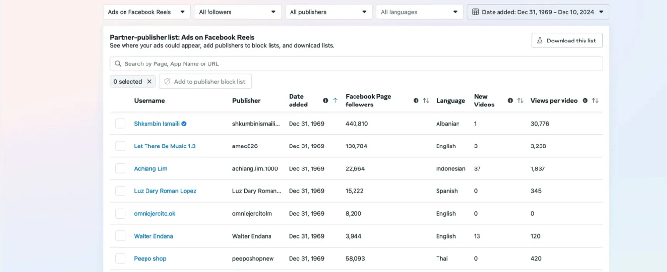Open the All publishers dropdown

coord(329,12)
